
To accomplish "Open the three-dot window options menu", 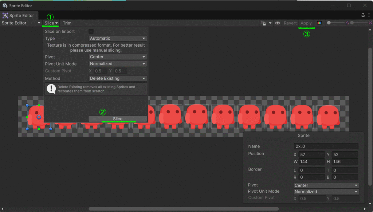I will 369,15.
